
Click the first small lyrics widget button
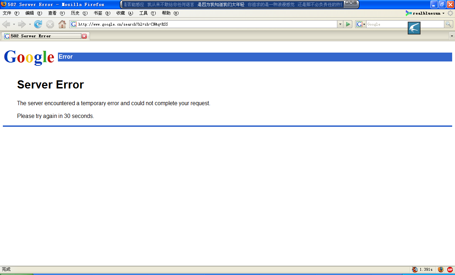347,2
